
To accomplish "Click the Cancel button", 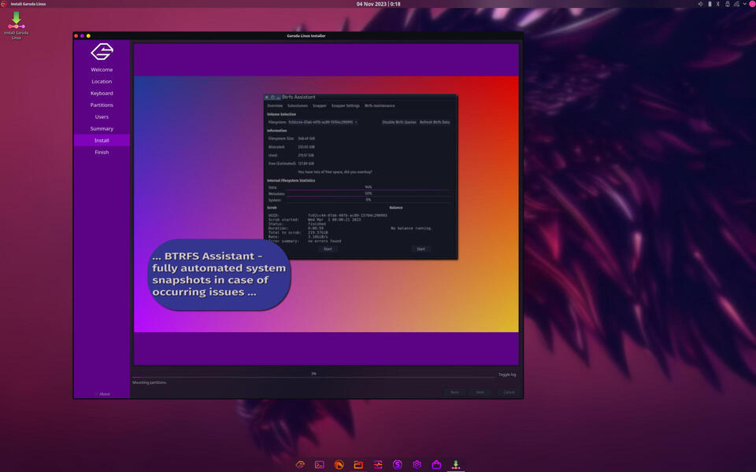I will coord(509,392).
